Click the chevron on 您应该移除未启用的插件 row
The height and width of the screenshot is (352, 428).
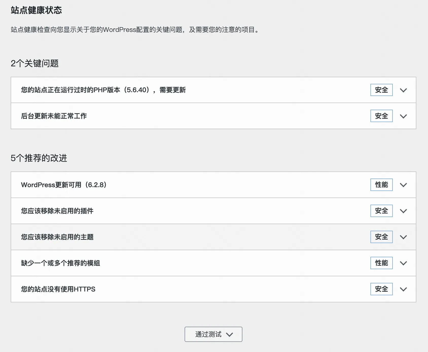(x=403, y=211)
